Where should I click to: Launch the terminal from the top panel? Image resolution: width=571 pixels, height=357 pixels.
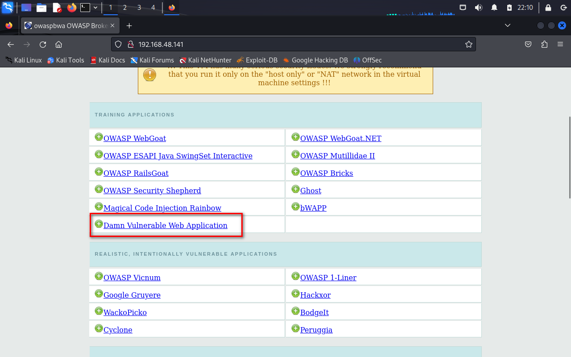[x=85, y=8]
